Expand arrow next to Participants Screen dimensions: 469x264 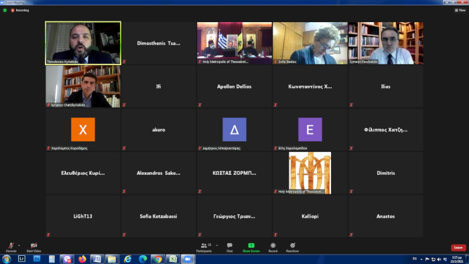pyautogui.click(x=217, y=245)
